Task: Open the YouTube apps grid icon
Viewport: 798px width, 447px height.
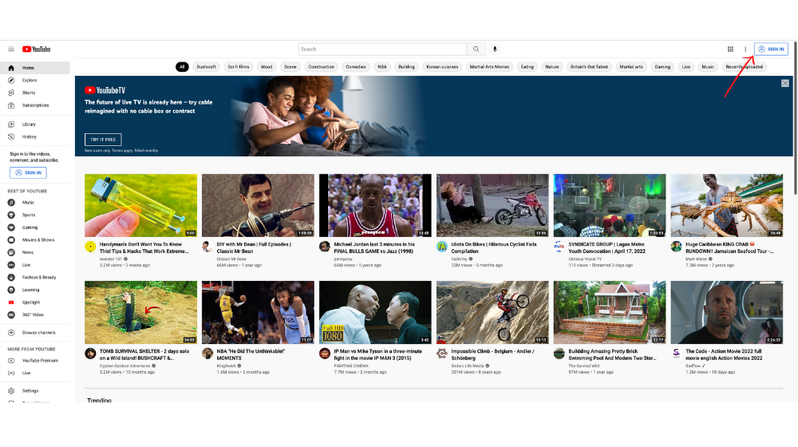Action: (730, 49)
